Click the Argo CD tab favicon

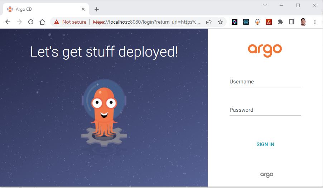(10, 9)
